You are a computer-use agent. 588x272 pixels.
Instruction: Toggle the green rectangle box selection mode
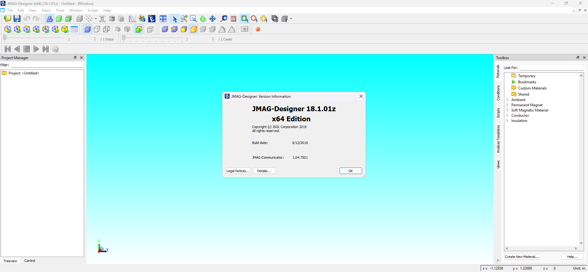click(244, 19)
